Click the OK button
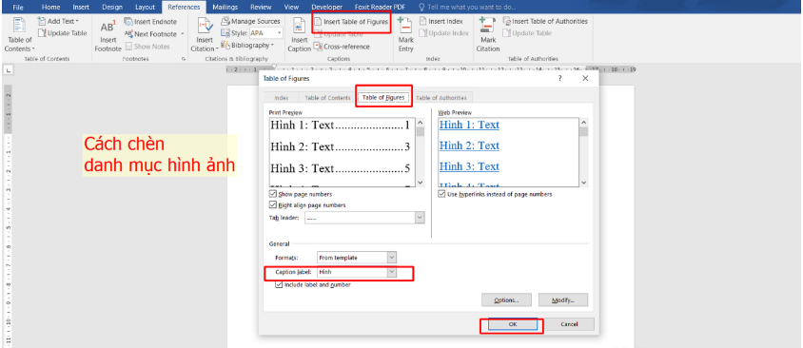 pyautogui.click(x=513, y=324)
